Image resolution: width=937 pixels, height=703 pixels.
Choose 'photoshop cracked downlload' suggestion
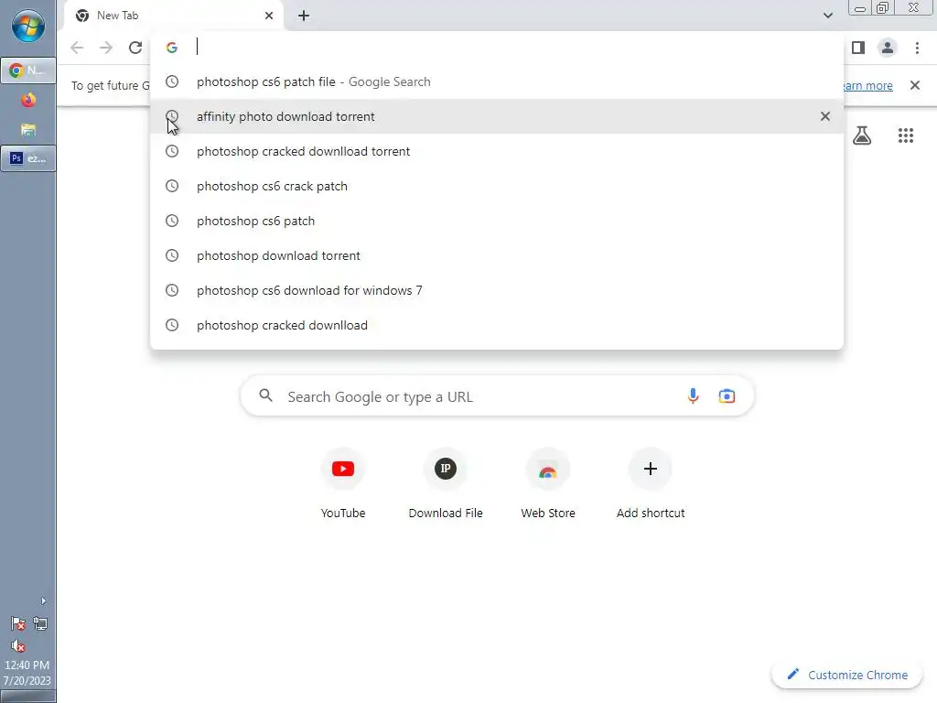(497, 325)
